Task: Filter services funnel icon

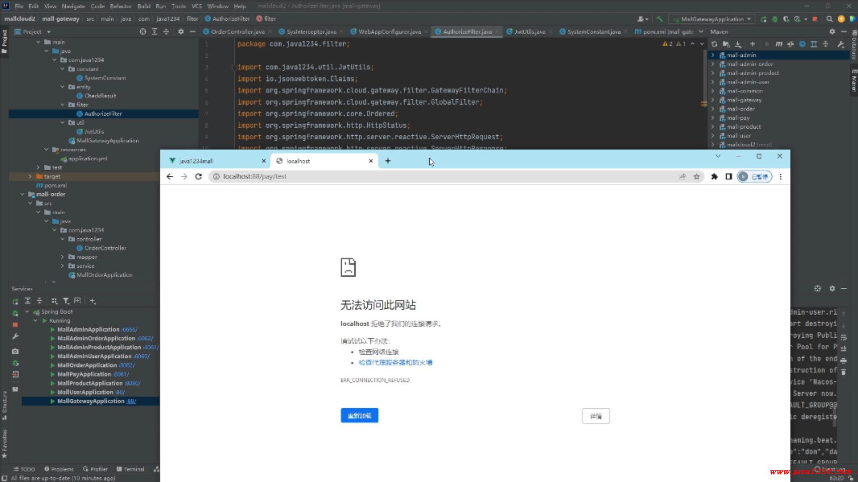Action: tap(66, 301)
